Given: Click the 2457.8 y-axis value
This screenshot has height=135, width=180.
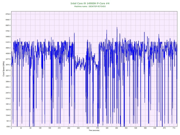Looking at the screenshot, I should 8,93.
